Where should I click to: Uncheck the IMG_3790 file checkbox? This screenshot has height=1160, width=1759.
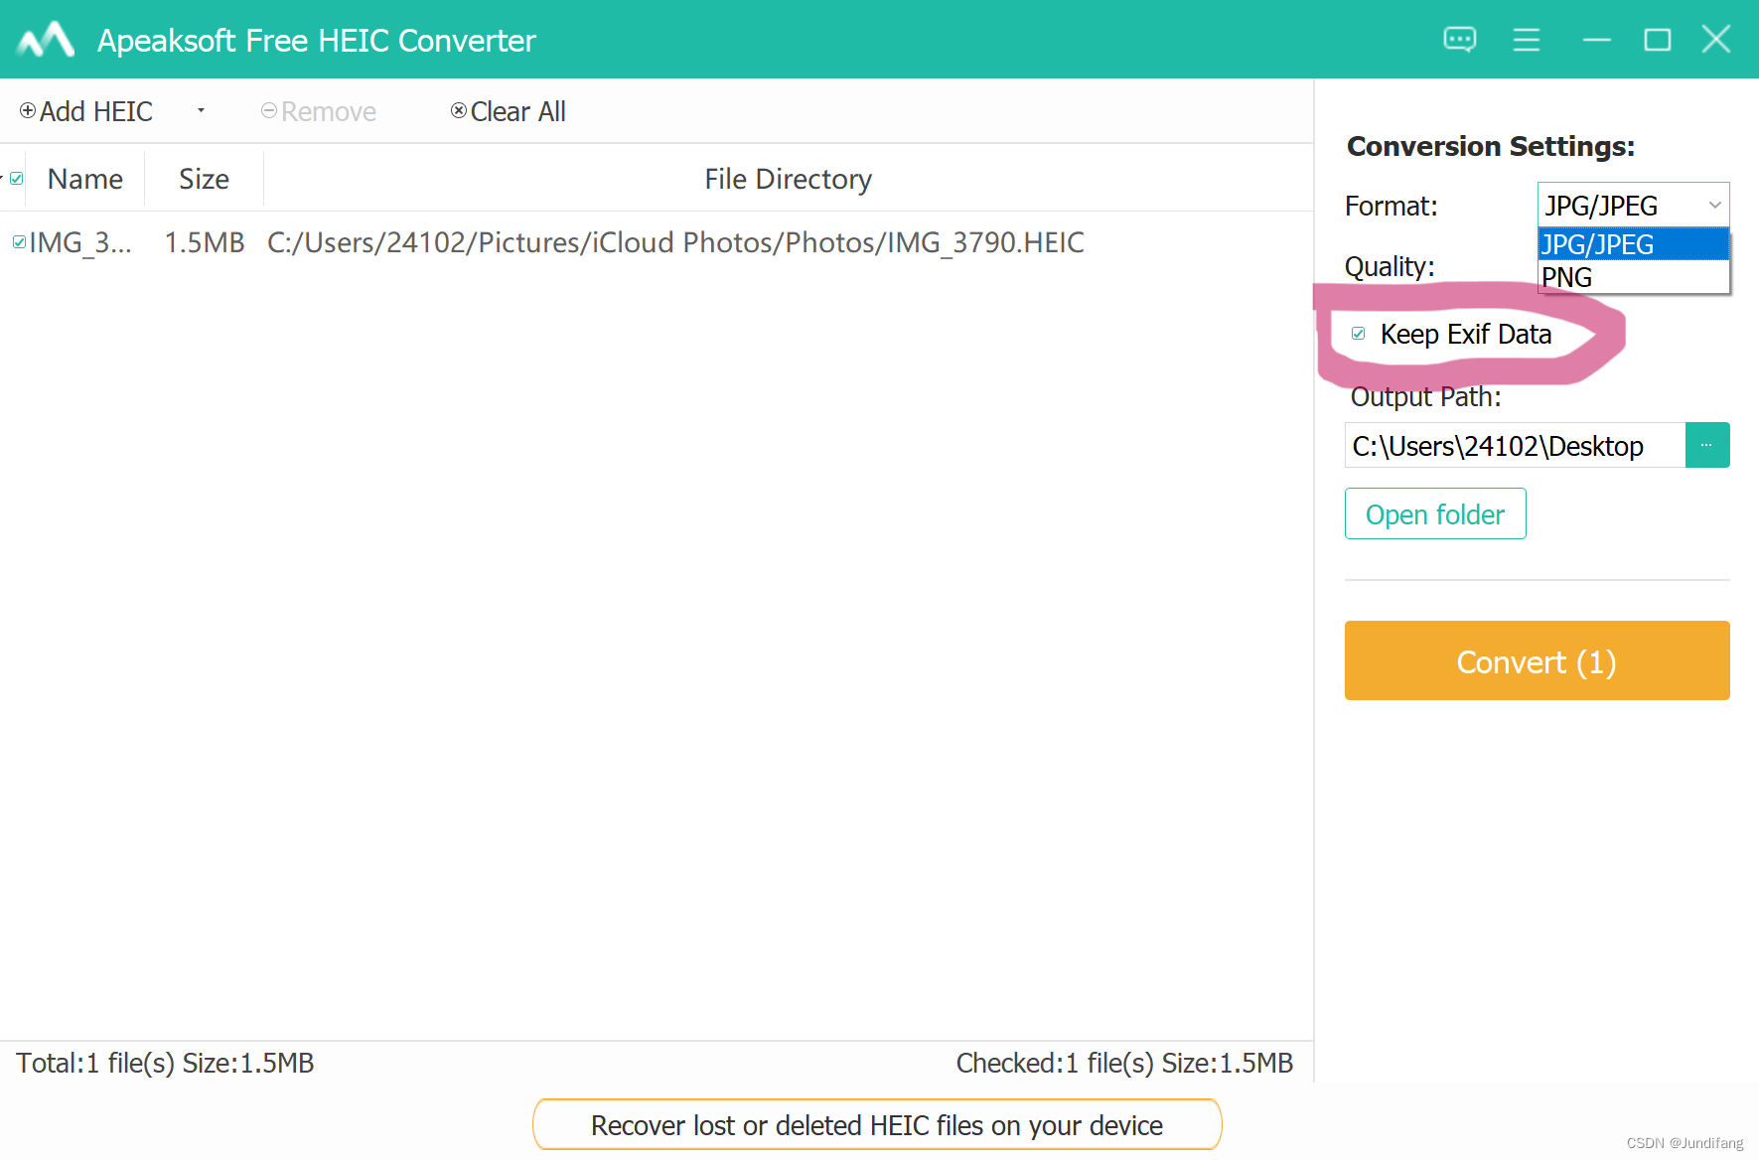pyautogui.click(x=19, y=241)
